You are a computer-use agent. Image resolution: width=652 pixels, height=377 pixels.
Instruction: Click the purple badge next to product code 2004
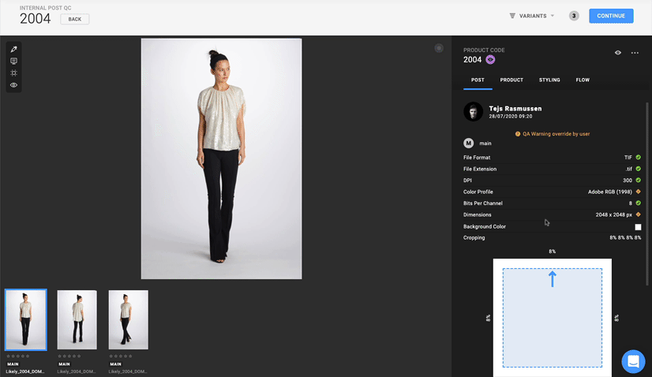point(491,60)
